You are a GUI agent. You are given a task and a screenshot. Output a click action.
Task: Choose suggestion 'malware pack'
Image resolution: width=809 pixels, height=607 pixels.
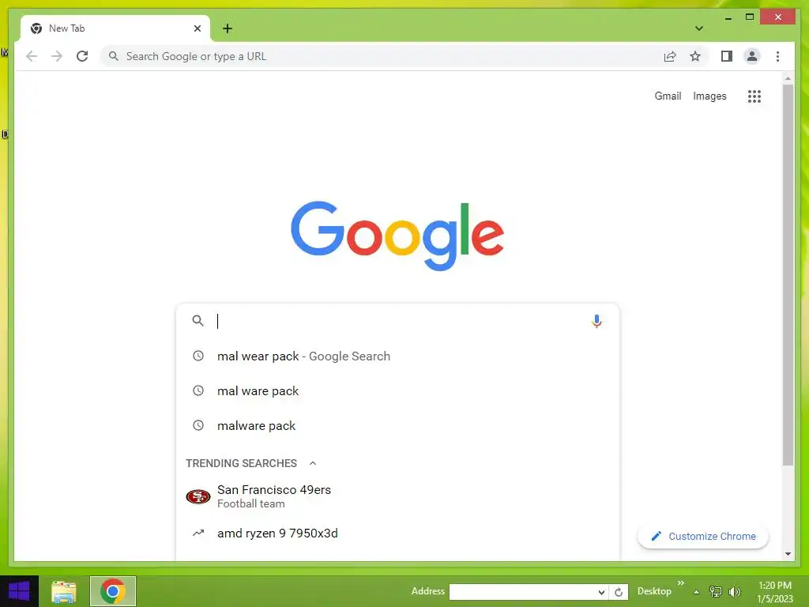tap(397, 426)
